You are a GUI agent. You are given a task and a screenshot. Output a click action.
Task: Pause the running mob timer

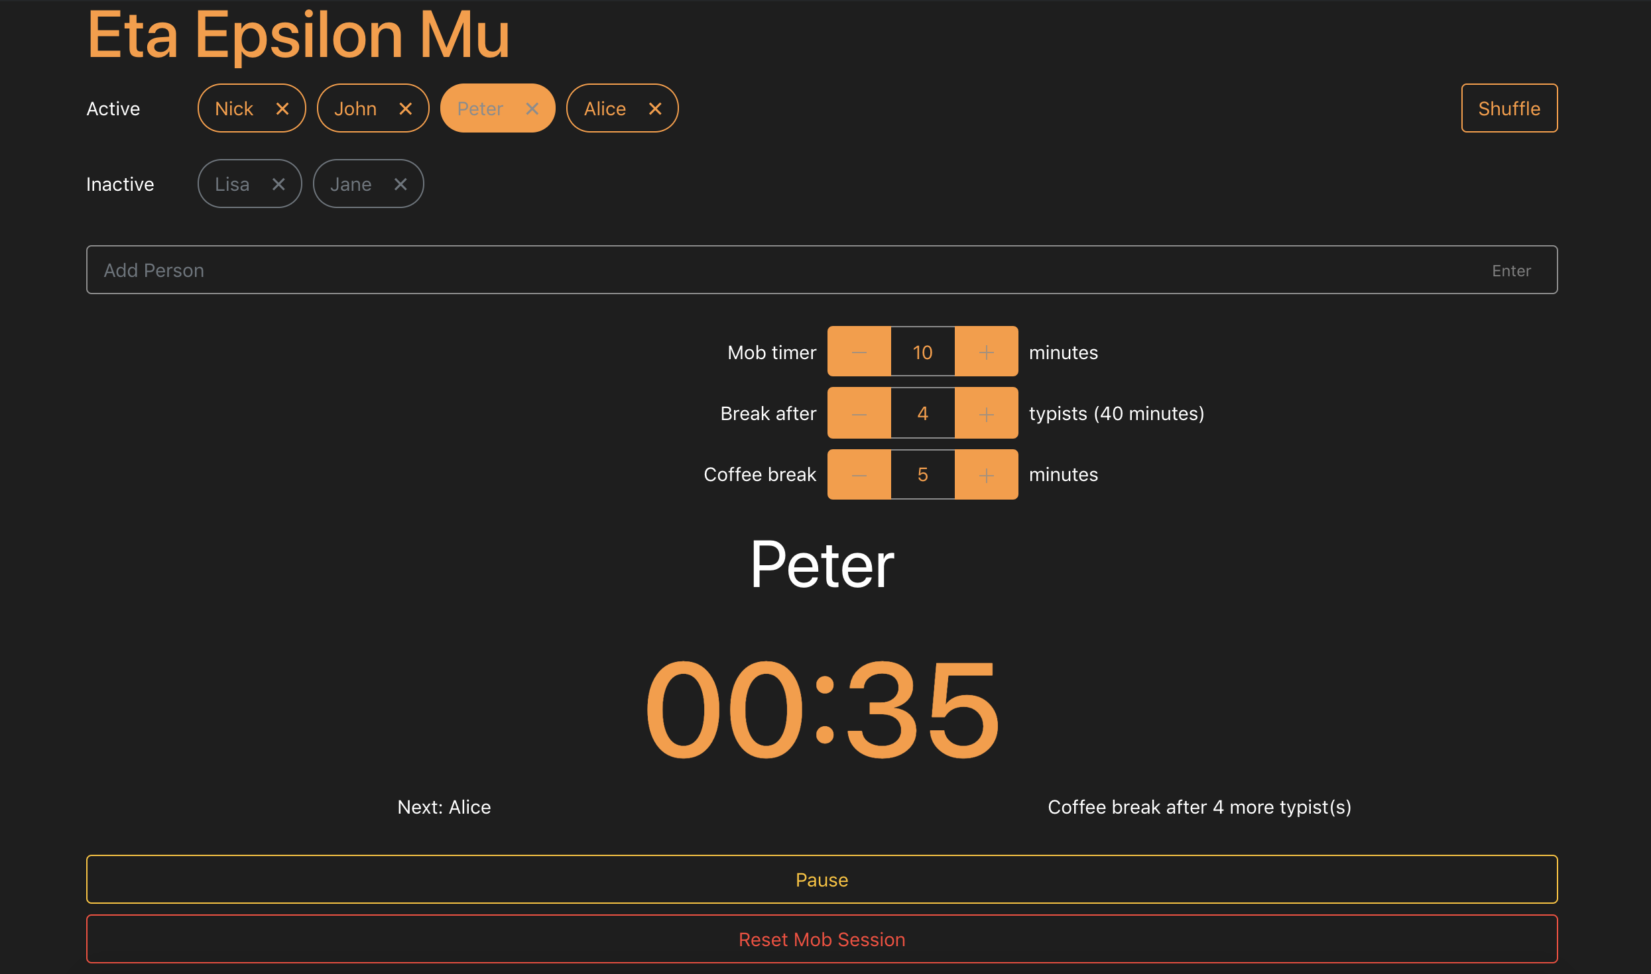pos(822,879)
